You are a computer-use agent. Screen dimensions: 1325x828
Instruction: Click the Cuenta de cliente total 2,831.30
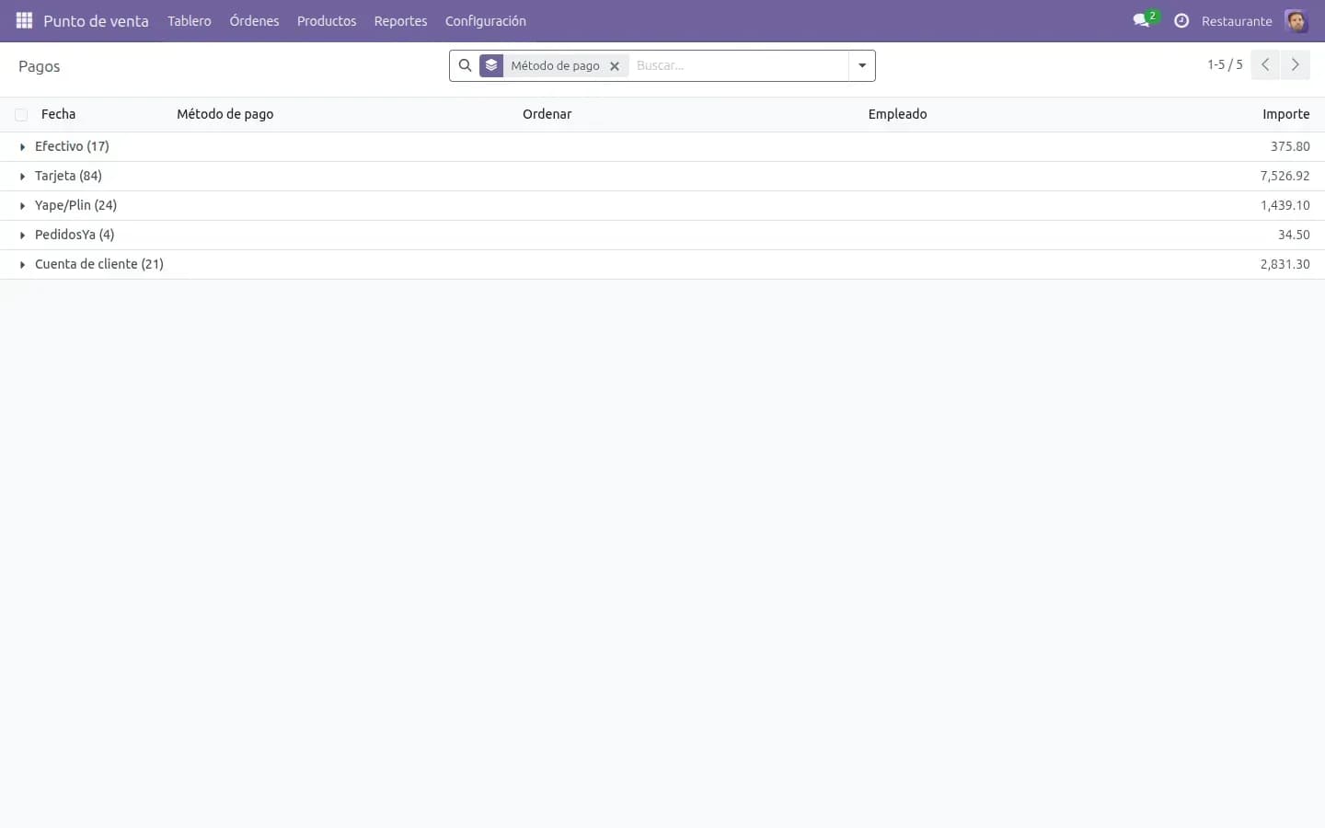tap(1285, 264)
